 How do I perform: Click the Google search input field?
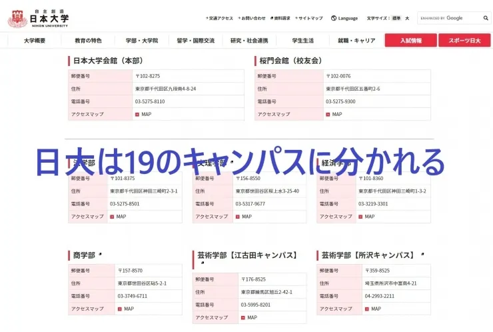tap(450, 18)
